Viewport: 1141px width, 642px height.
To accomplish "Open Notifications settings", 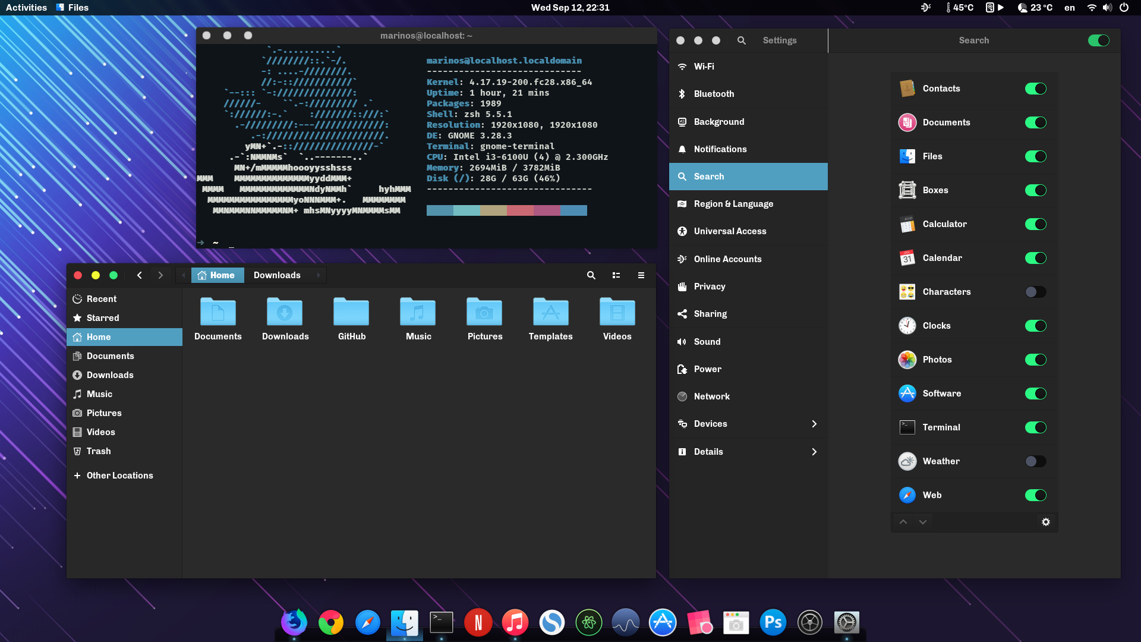I will tap(748, 149).
